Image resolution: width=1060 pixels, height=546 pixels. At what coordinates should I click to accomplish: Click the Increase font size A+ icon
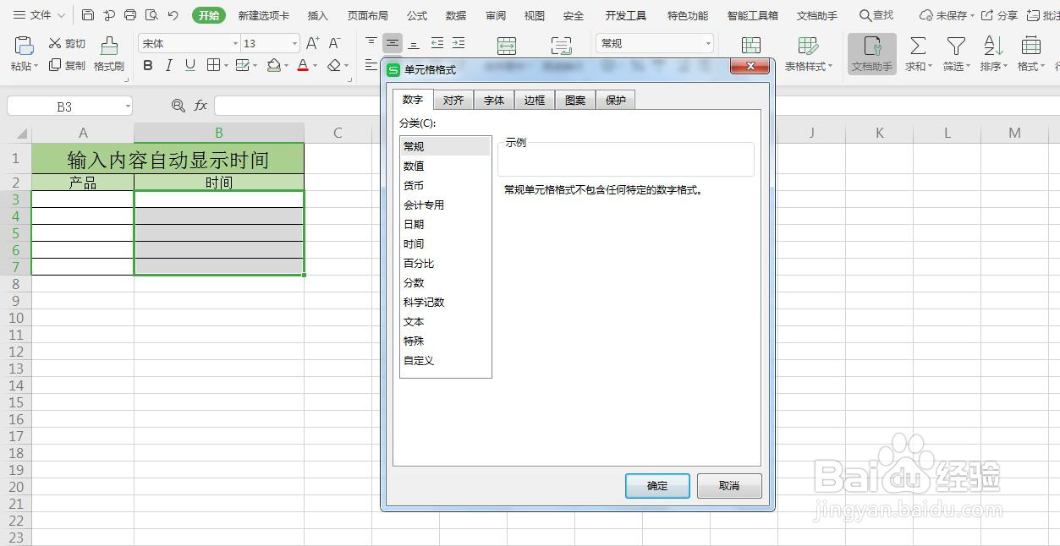click(x=313, y=43)
